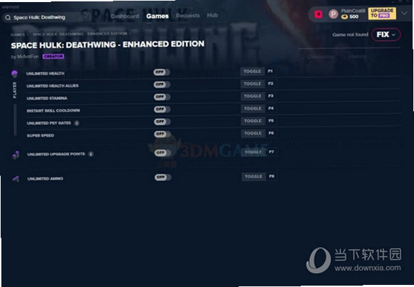The height and width of the screenshot is (287, 414).
Task: Turn on Super Speed switch
Action: click(162, 134)
